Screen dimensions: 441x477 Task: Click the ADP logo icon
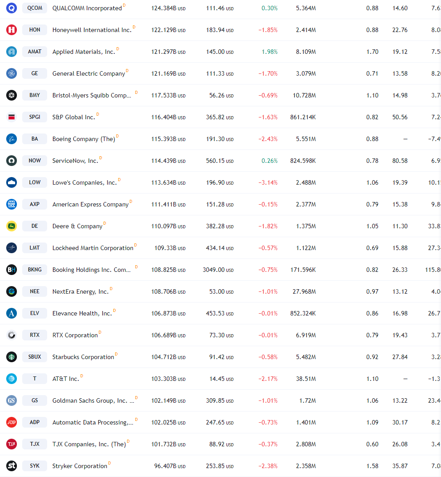coord(12,422)
